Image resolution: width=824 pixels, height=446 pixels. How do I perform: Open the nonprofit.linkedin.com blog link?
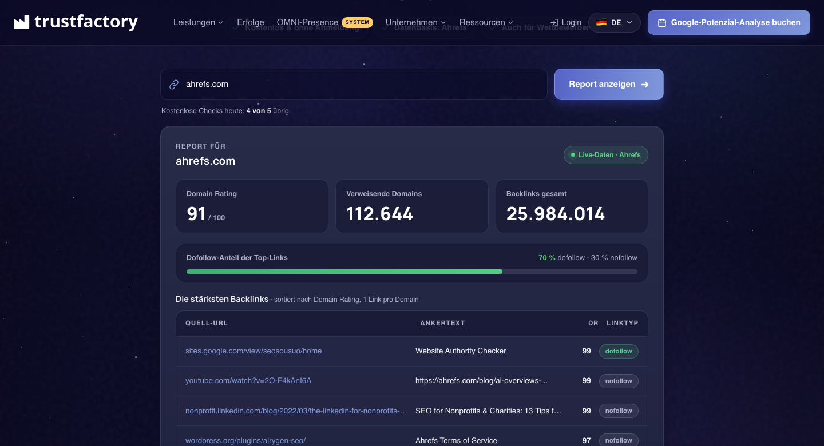tap(296, 411)
